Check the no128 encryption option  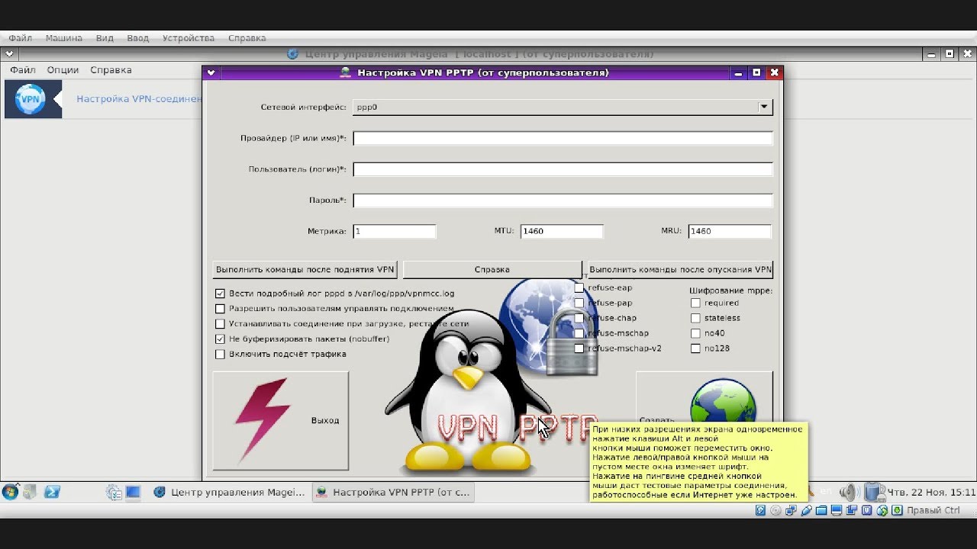tap(695, 348)
